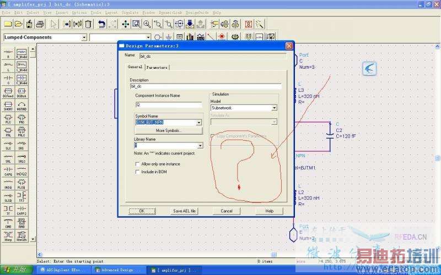Image resolution: width=441 pixels, height=275 pixels.
Task: Click the Print toolbar icon
Action: coord(40,24)
